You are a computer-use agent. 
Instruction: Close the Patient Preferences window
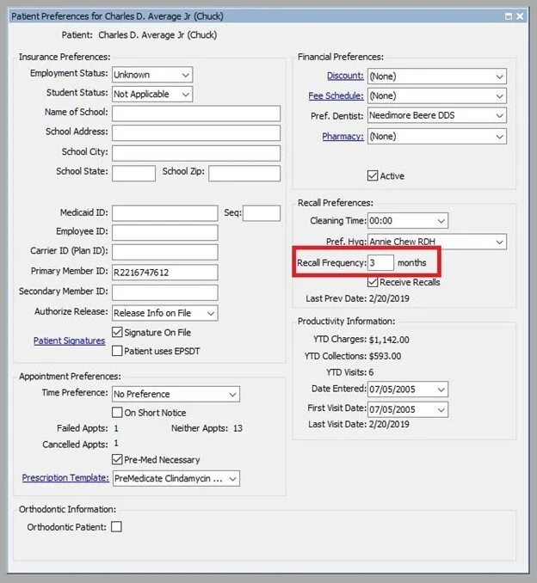pyautogui.click(x=520, y=16)
